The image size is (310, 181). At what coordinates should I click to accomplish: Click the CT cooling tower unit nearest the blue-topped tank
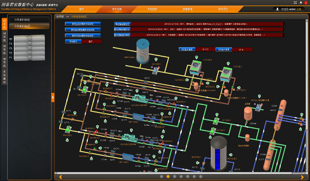click(196, 68)
